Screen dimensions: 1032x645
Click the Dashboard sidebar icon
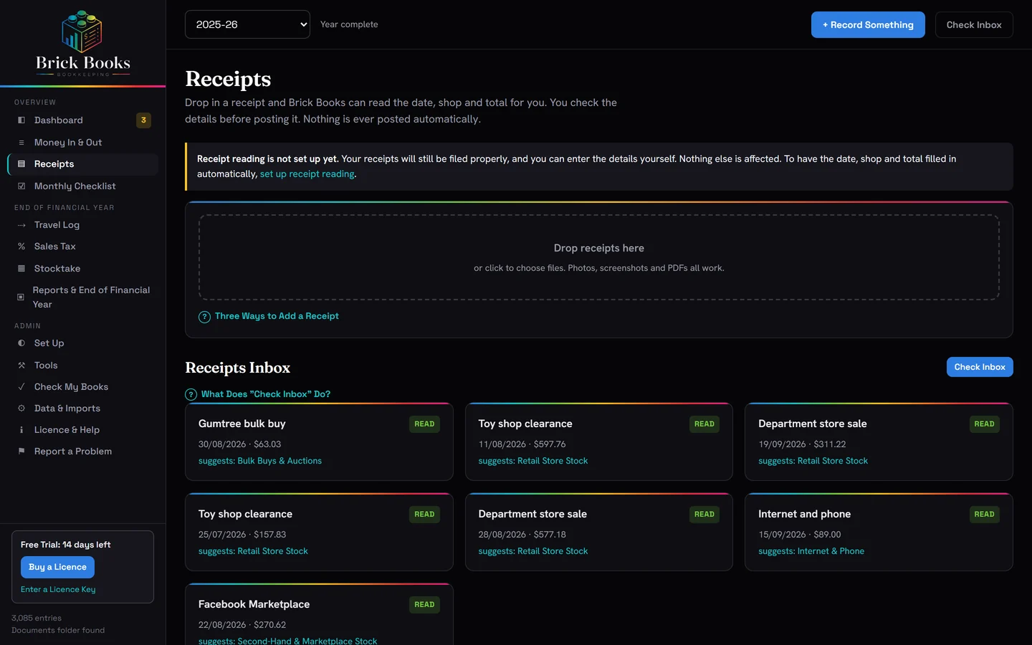click(x=21, y=120)
